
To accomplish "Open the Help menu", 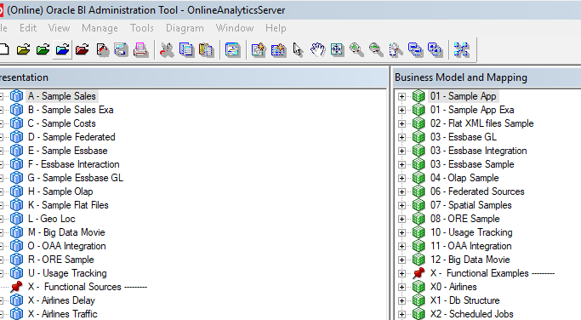I will point(276,28).
